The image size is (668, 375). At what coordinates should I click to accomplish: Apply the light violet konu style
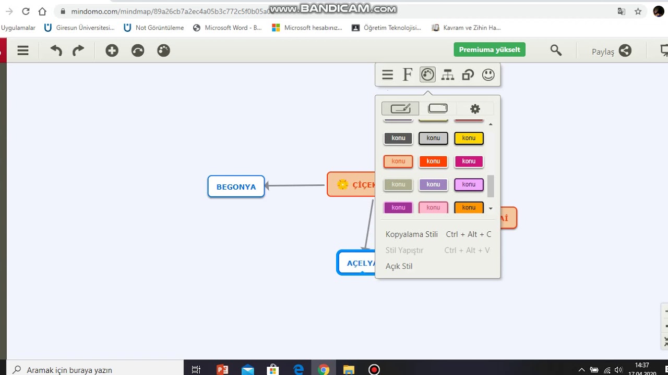pyautogui.click(x=469, y=184)
